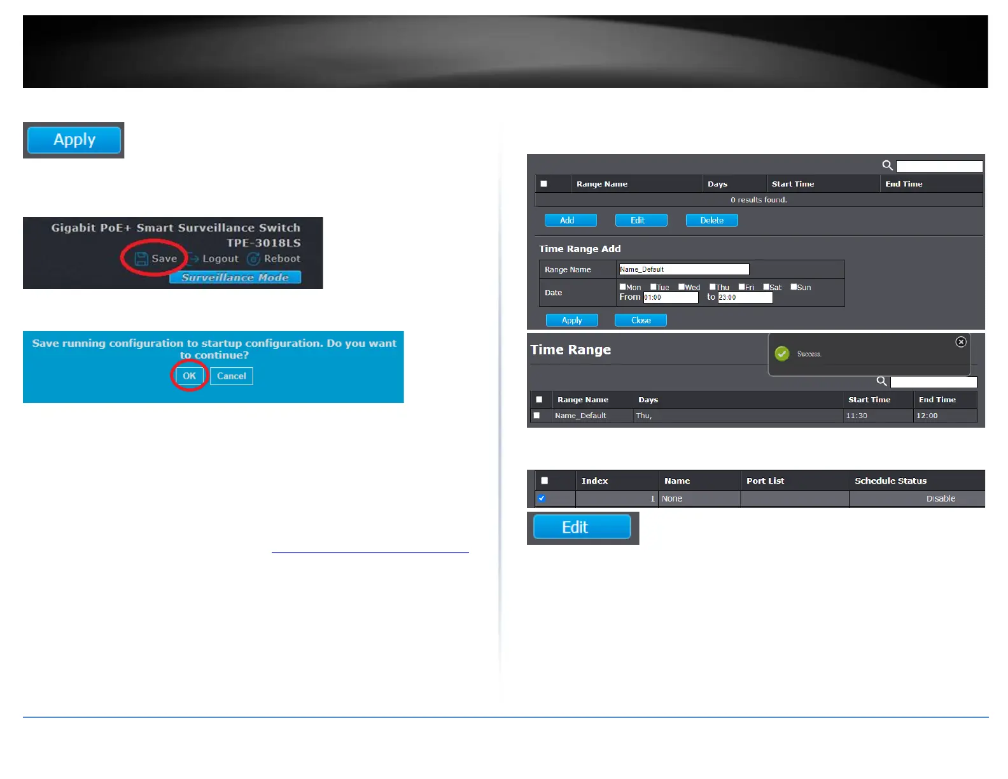Click the Surveillance Mode button
Viewport: 1008px width, 779px height.
235,277
